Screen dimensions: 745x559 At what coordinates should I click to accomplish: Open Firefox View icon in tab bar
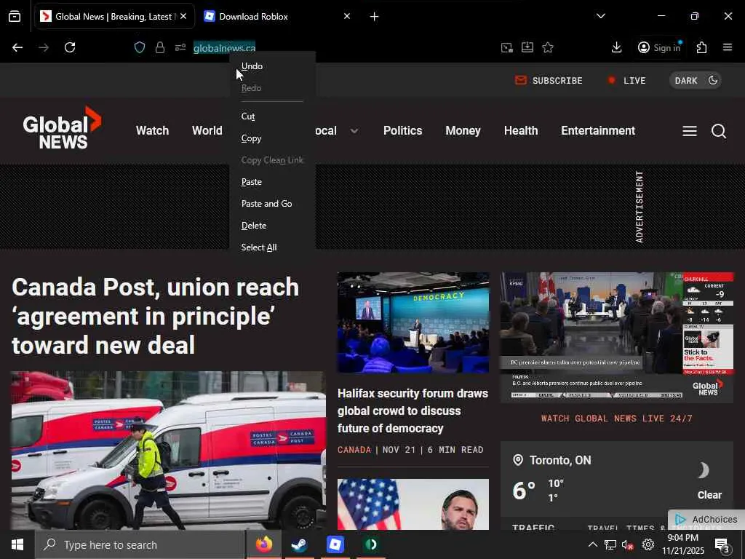point(15,17)
